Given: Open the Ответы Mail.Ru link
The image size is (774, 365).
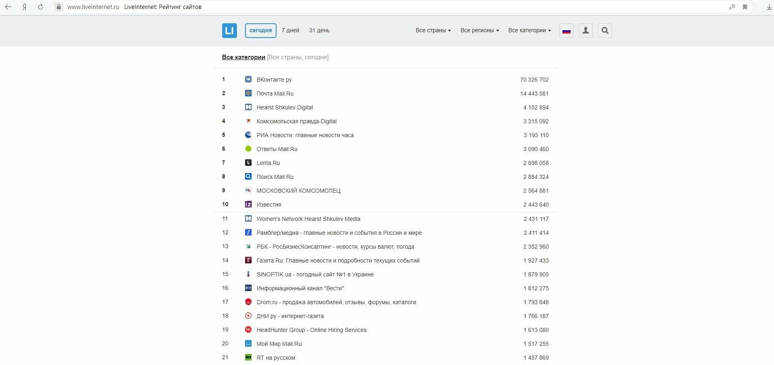Looking at the screenshot, I should 277,149.
